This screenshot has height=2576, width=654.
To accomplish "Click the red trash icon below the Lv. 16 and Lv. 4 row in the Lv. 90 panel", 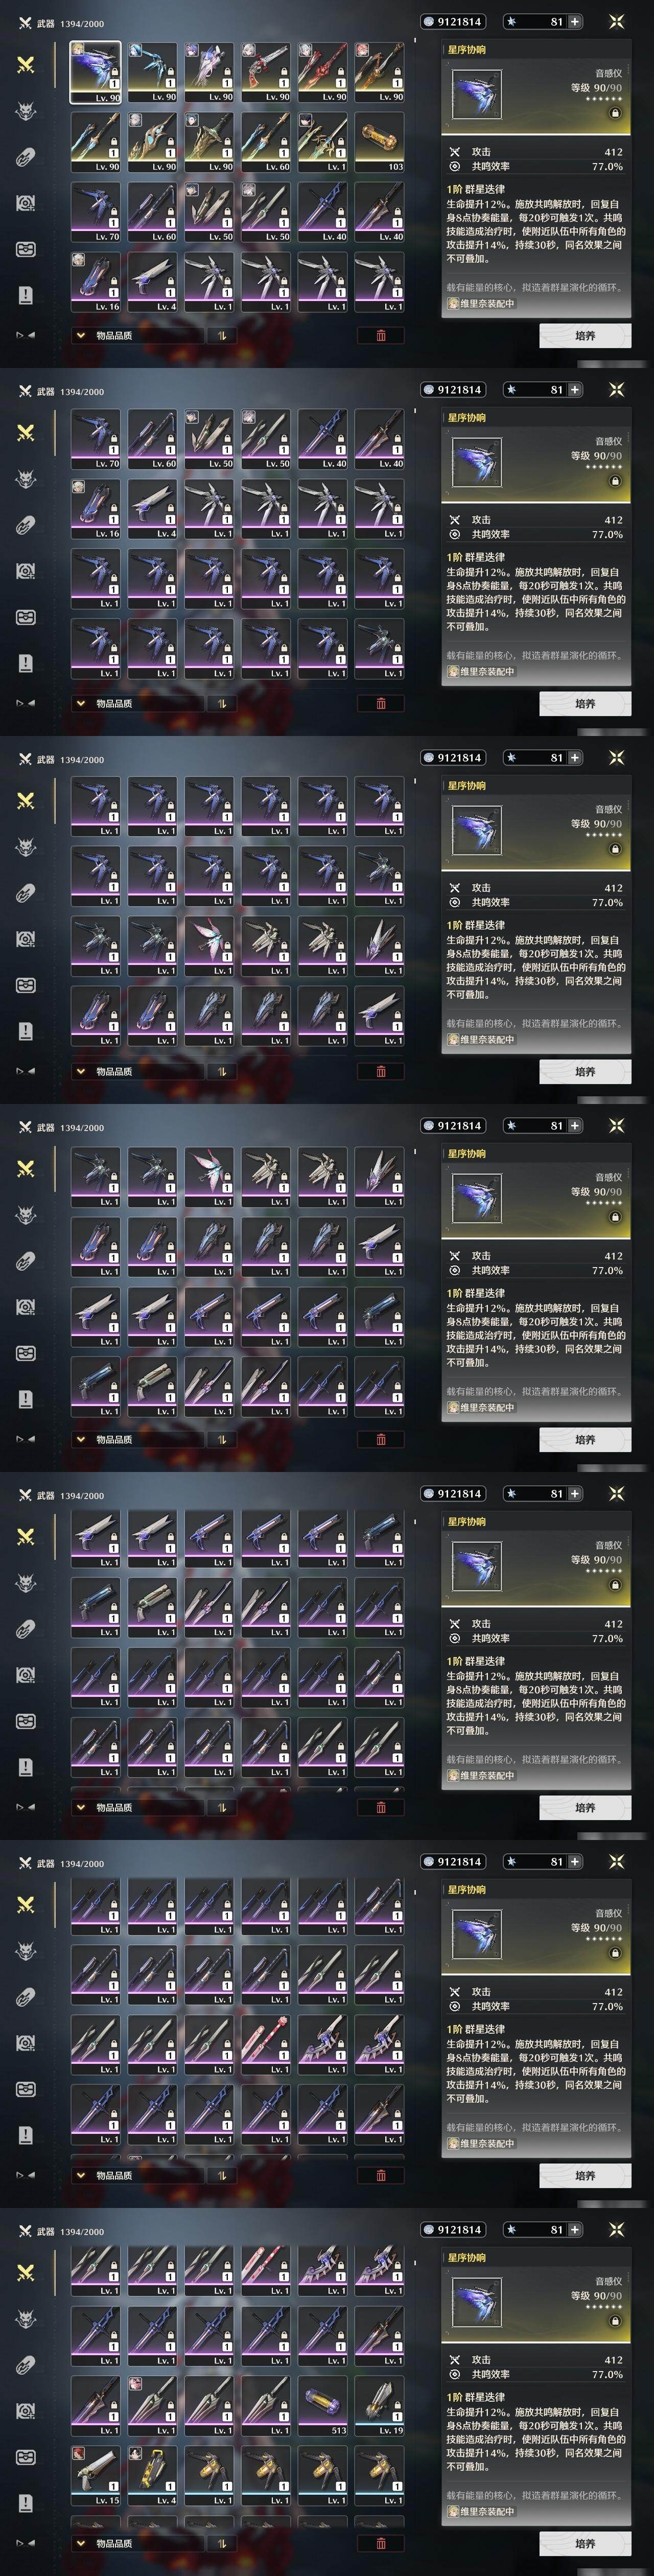I will (381, 335).
